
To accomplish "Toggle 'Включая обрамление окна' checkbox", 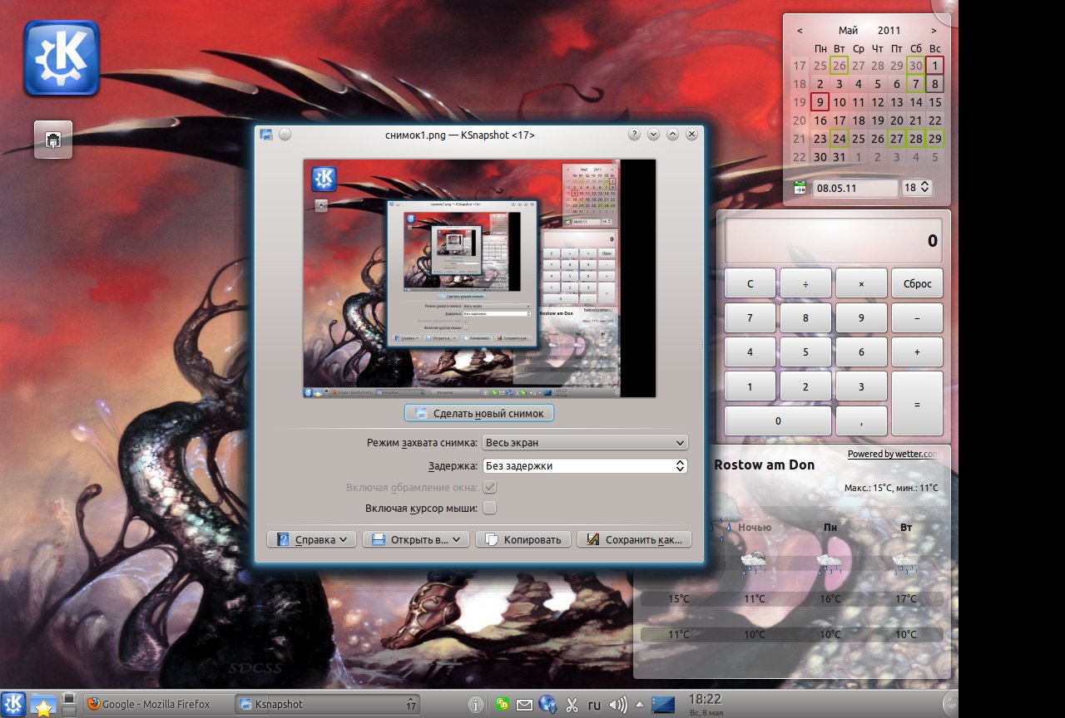I will point(490,487).
